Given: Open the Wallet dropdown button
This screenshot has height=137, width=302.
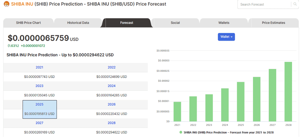Looking at the screenshot, I should (226, 37).
